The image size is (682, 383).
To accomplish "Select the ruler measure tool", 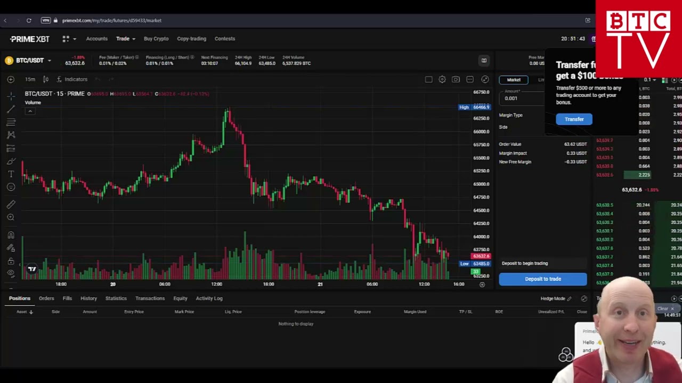I will point(11,204).
